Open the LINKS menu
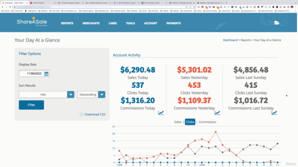The image size is (298, 167). tap(113, 23)
